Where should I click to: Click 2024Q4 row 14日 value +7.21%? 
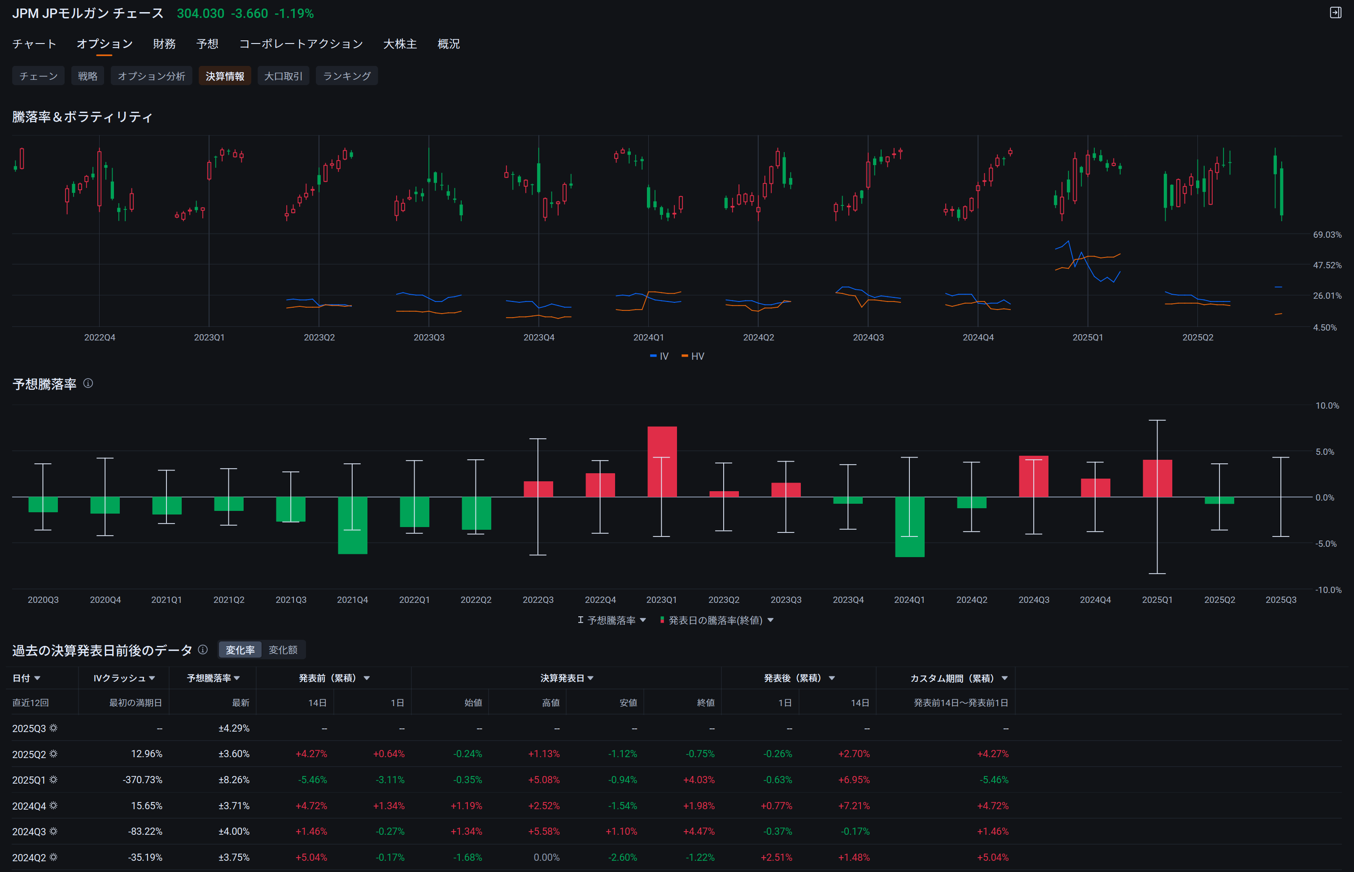pyautogui.click(x=854, y=806)
